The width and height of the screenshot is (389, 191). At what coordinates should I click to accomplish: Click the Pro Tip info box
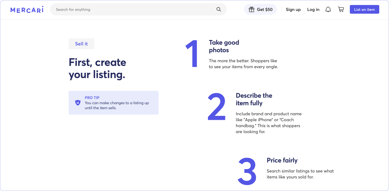(x=114, y=103)
